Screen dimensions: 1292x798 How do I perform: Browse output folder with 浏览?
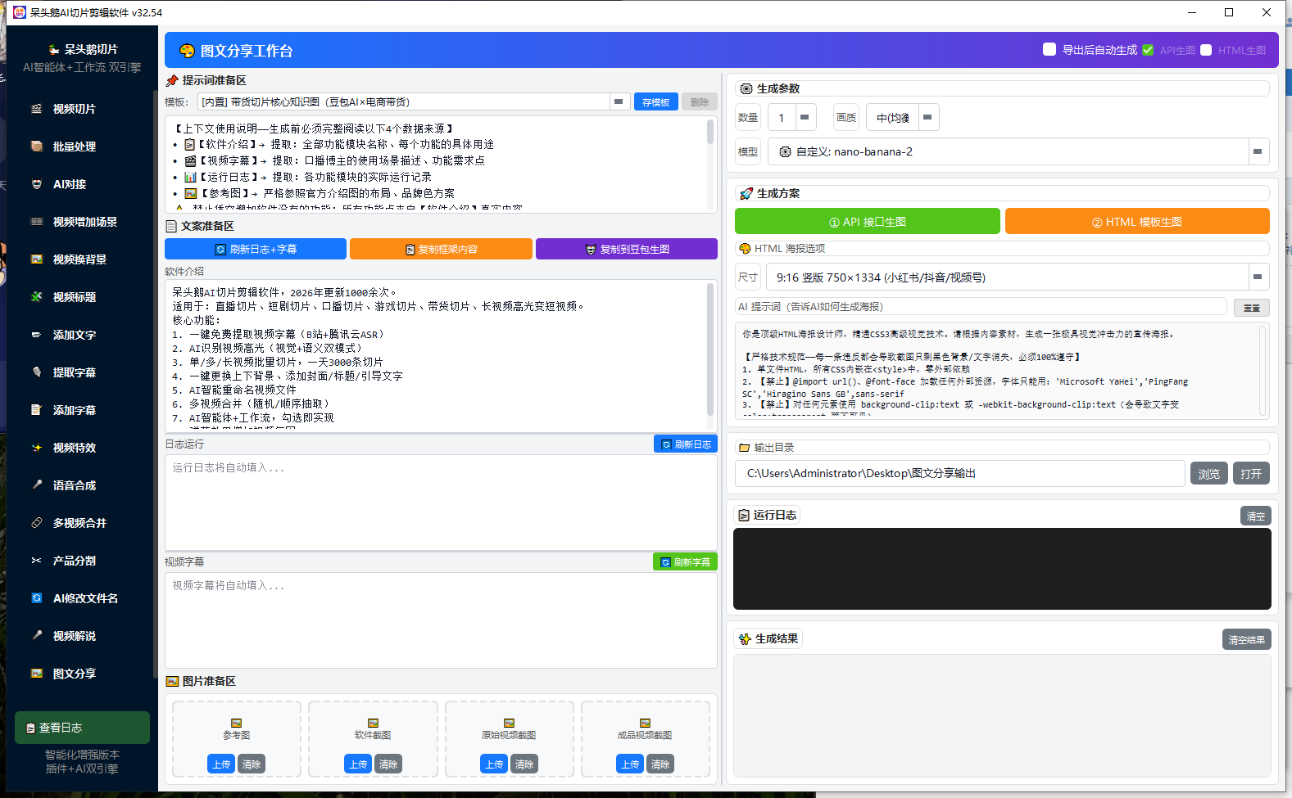tap(1209, 473)
